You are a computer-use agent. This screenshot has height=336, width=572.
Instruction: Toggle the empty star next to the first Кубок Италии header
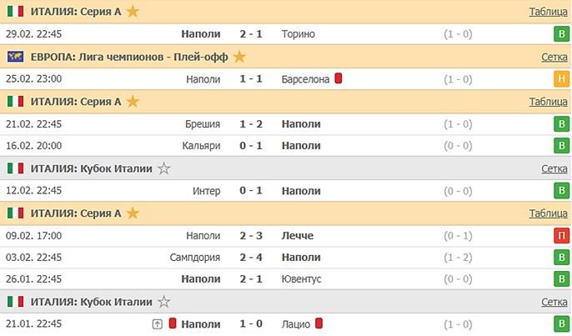point(164,168)
